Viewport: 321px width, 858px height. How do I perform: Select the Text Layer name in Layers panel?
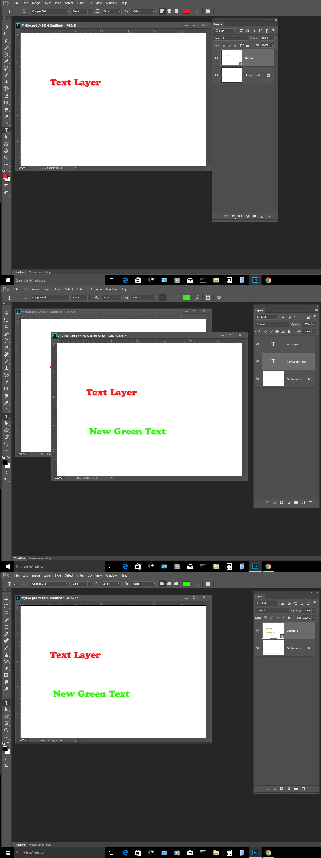292,344
